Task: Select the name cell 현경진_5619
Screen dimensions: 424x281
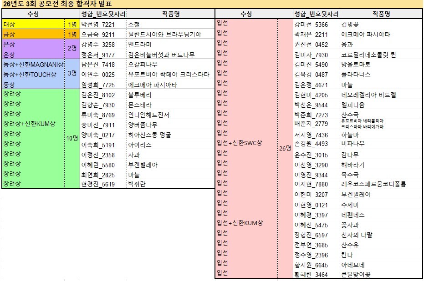Action: [98, 184]
